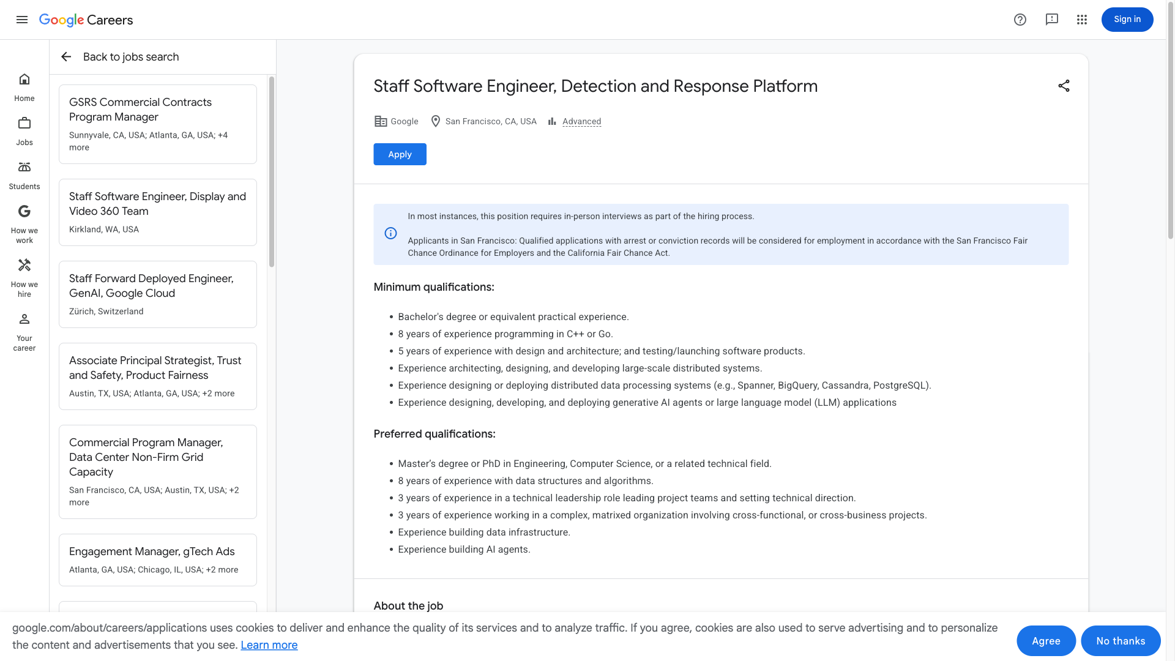Viewport: 1175px width, 661px height.
Task: Click 'Kirkland, WA, USA' location text
Action: 104,230
